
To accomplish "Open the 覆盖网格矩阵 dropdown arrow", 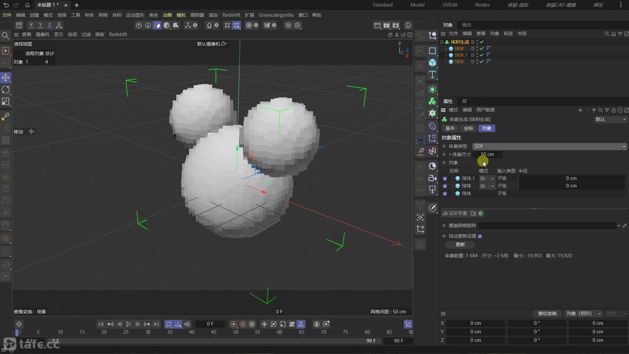I will (619, 226).
